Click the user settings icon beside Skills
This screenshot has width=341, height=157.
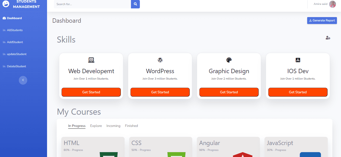(328, 38)
